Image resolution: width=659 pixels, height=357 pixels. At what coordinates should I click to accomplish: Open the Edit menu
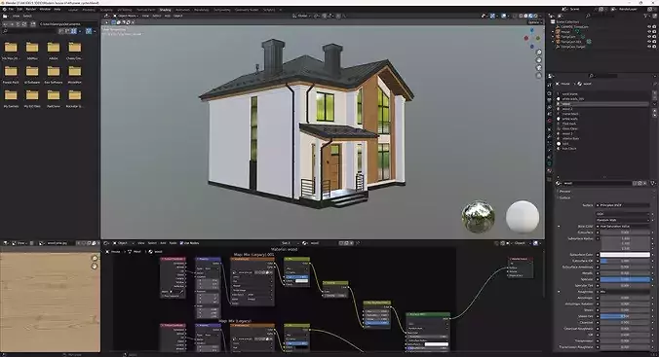pyautogui.click(x=19, y=9)
